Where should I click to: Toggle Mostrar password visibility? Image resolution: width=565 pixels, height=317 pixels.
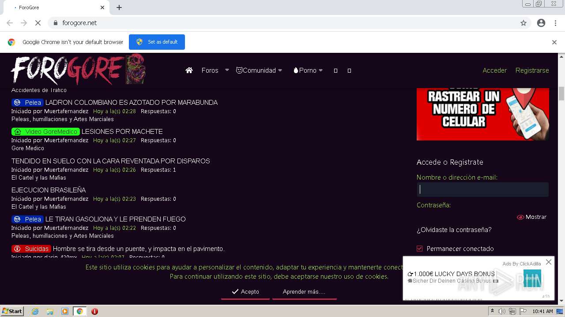(531, 217)
